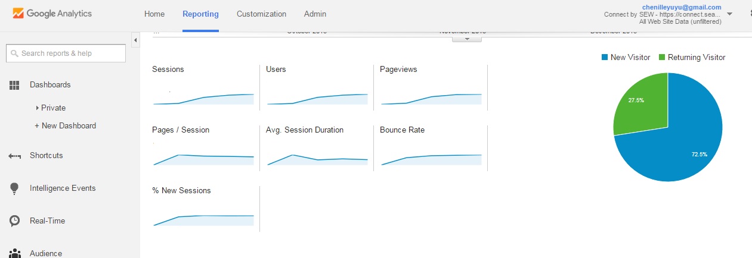Open the account selector dropdown arrow

coord(731,14)
